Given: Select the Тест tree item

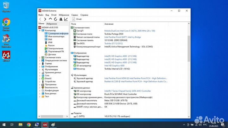Looking at the screenshot, I should (x=47, y=97).
